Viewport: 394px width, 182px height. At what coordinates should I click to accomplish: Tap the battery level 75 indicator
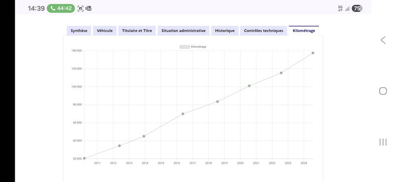click(357, 8)
